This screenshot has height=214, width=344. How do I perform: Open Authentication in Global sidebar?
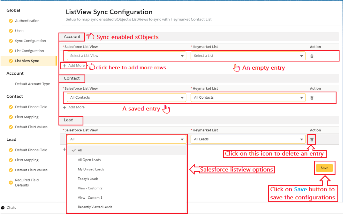click(27, 21)
